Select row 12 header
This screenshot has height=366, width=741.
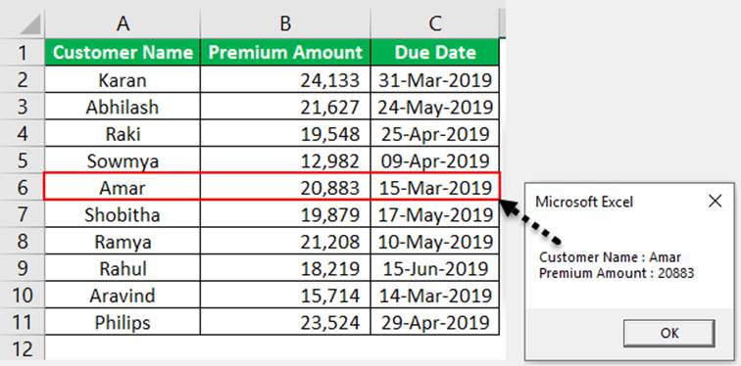click(x=22, y=349)
